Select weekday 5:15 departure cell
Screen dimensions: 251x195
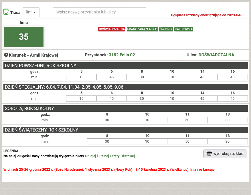tap(81, 77)
